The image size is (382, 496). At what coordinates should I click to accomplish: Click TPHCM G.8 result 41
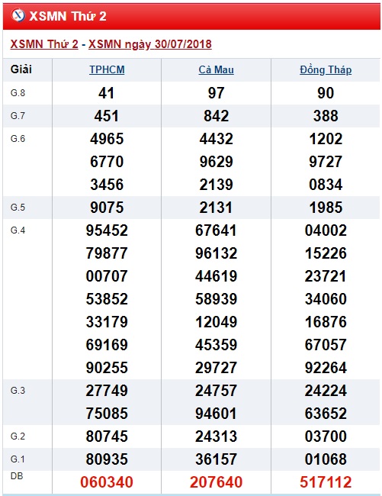point(107,93)
